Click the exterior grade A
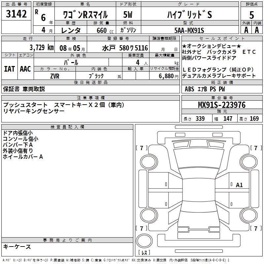The height and width of the screenshot is (264, 264). [246, 30]
